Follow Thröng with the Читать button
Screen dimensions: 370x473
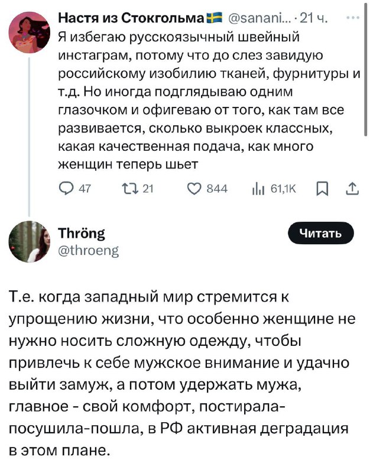click(321, 233)
